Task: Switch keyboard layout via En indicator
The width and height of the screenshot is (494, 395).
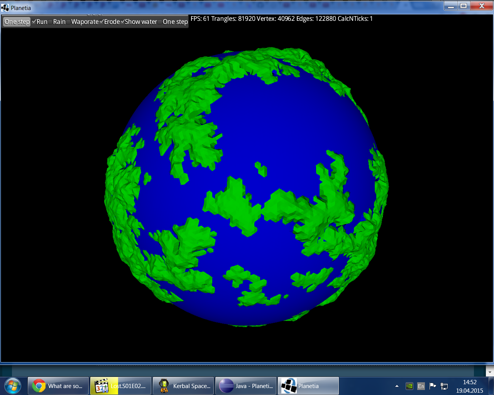Action: coord(421,386)
